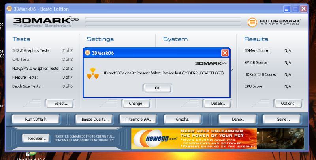The height and width of the screenshot is (160, 316).
Task: Open the Change settings button
Action: click(x=135, y=103)
